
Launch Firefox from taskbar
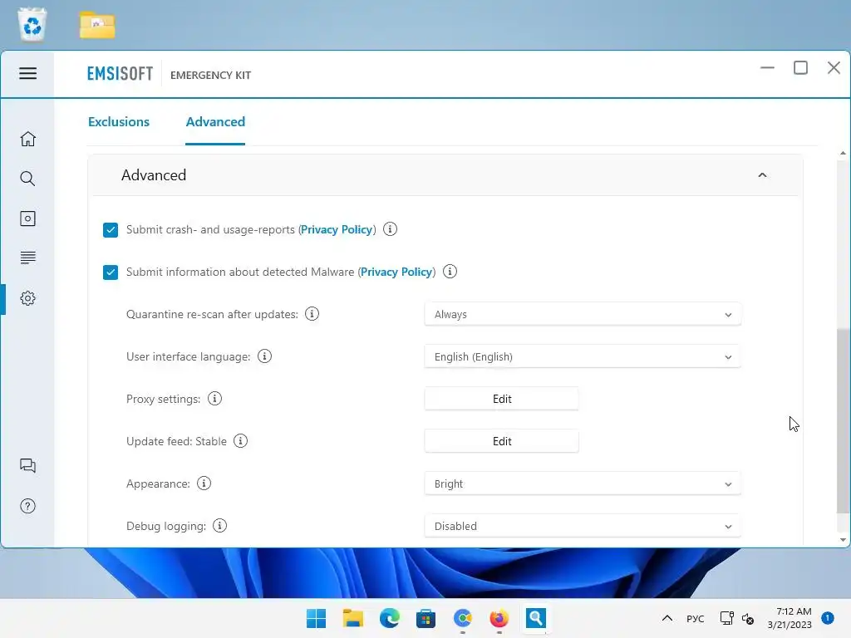(x=499, y=618)
